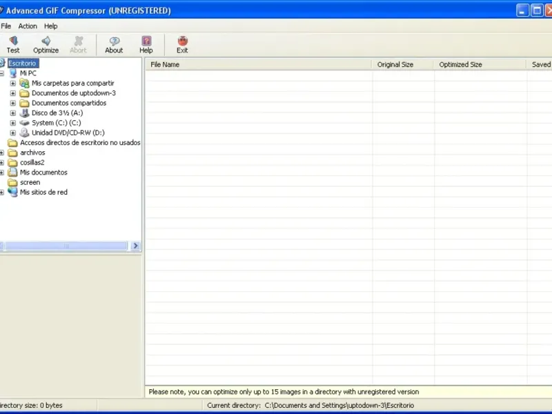Exit the app via Exit icon

[x=182, y=41]
